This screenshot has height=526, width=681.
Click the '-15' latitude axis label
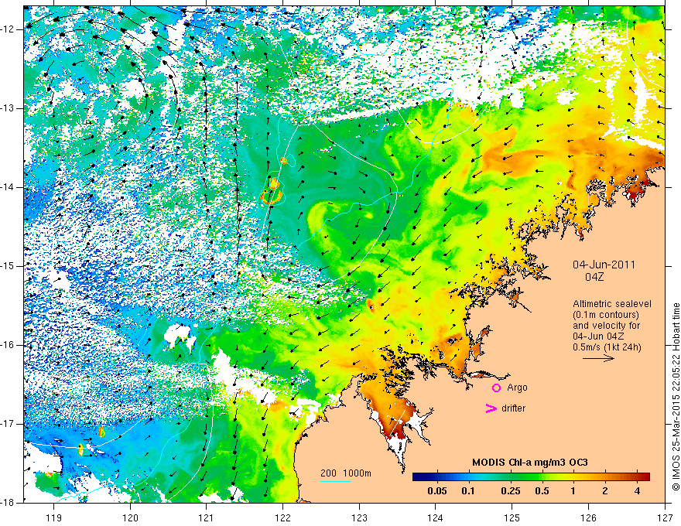click(x=8, y=266)
